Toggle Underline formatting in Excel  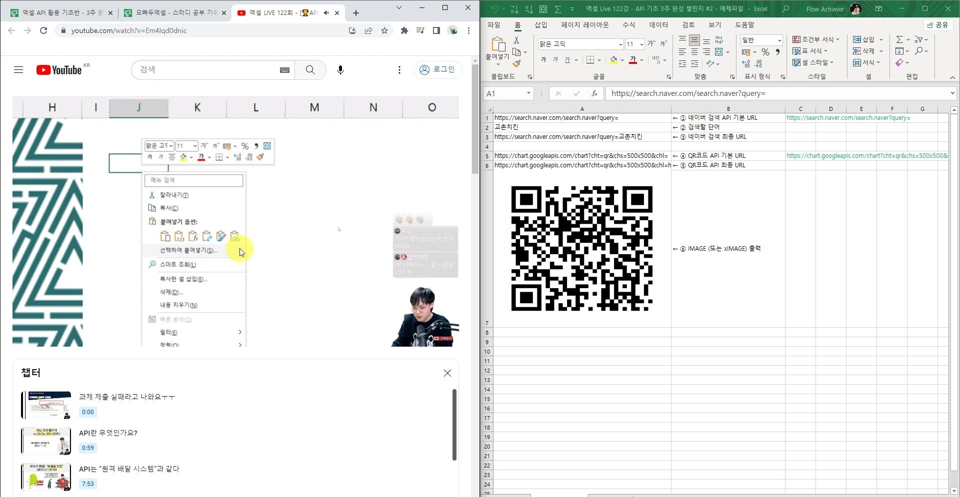pos(567,60)
